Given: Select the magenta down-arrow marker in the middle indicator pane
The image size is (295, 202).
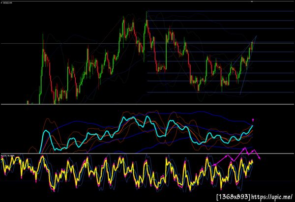Looking at the screenshot, I should pos(253,120).
